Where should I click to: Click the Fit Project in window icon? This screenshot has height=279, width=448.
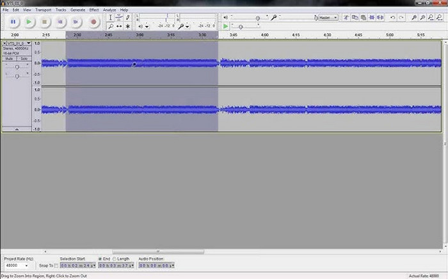pyautogui.click(x=440, y=18)
